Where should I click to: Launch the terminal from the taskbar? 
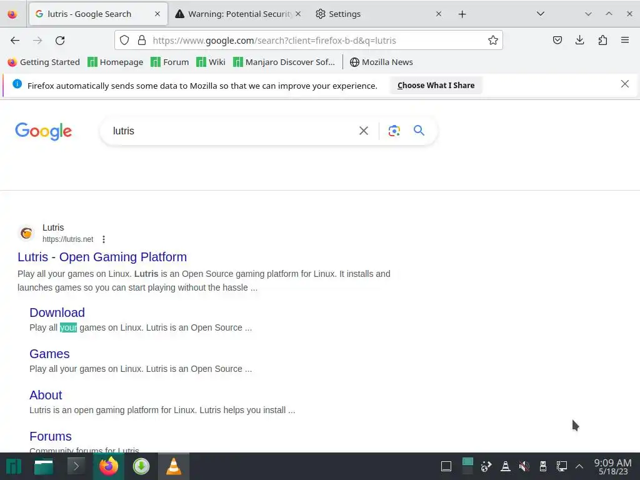(x=76, y=466)
